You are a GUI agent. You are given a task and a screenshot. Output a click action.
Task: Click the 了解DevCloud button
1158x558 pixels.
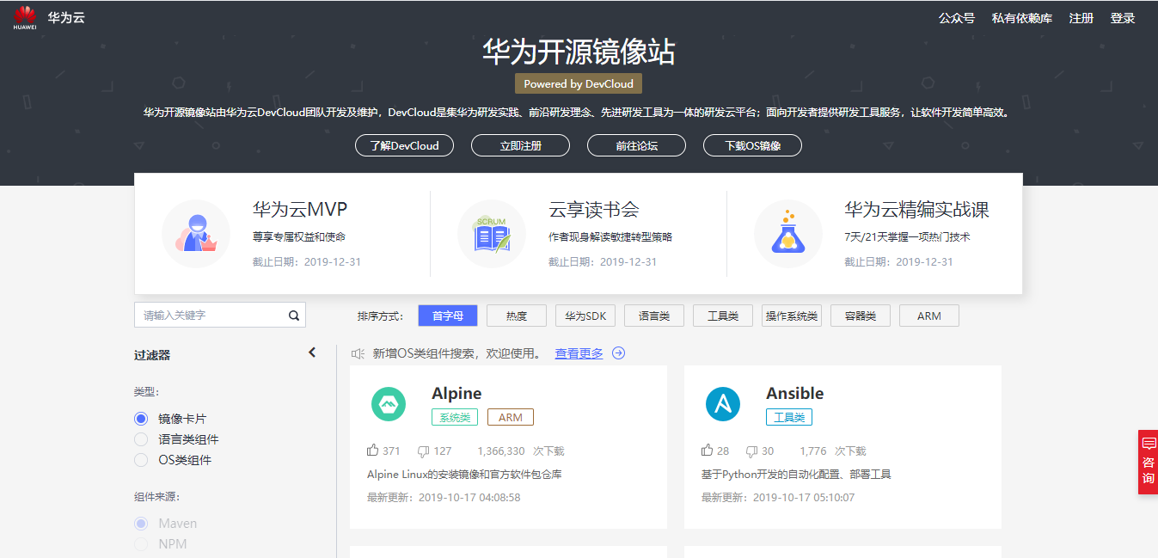pos(404,145)
